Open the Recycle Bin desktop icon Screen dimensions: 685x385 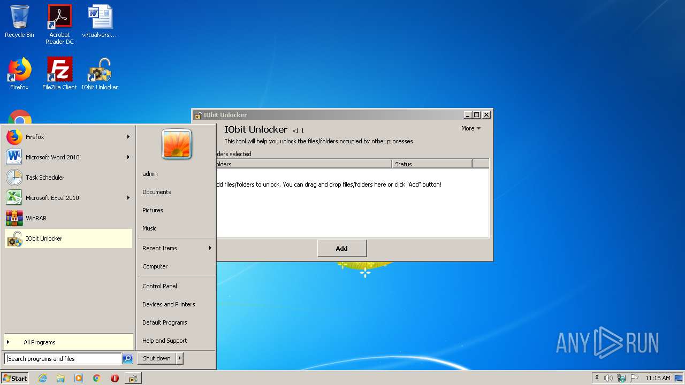point(19,21)
